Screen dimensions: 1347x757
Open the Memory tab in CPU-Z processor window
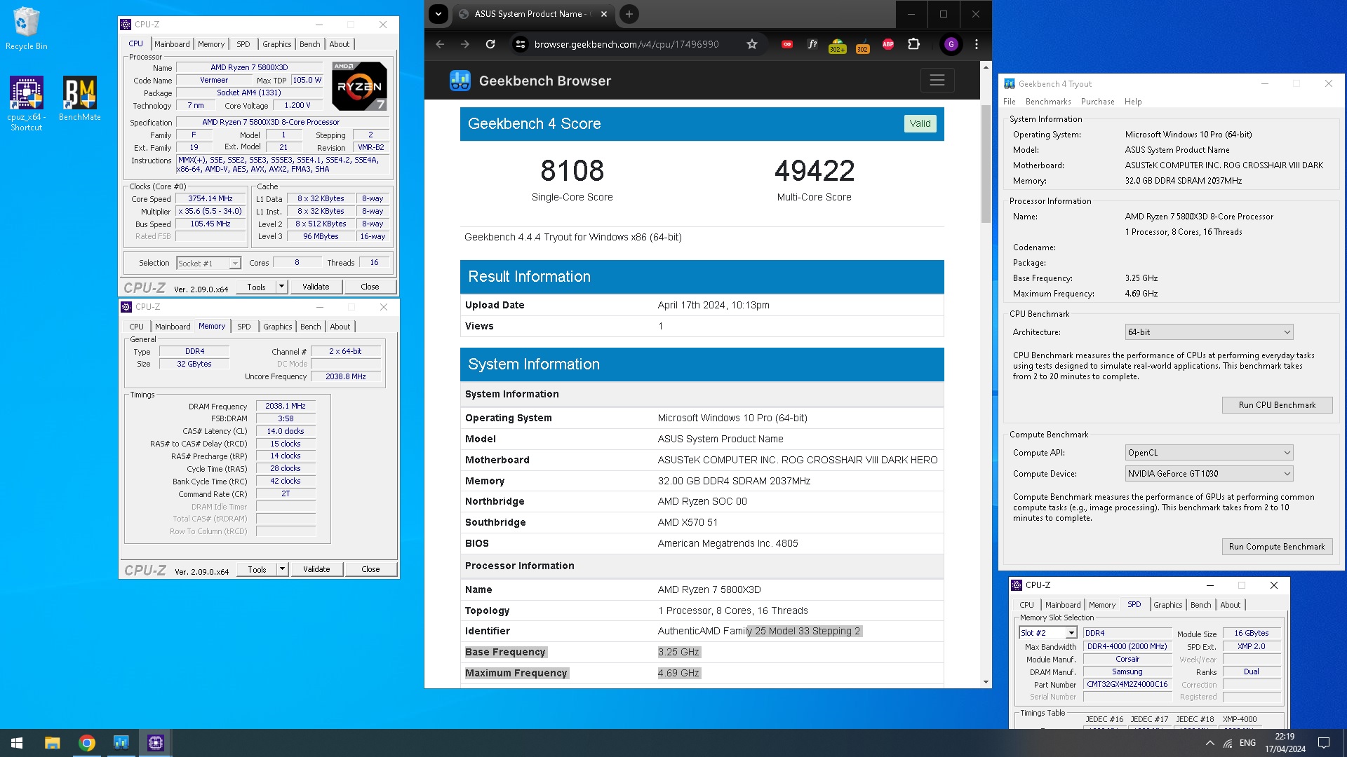[211, 44]
